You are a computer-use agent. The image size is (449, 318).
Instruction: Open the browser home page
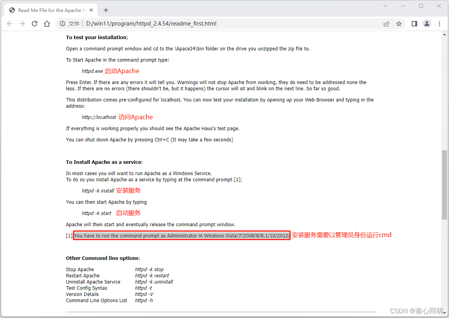click(47, 24)
